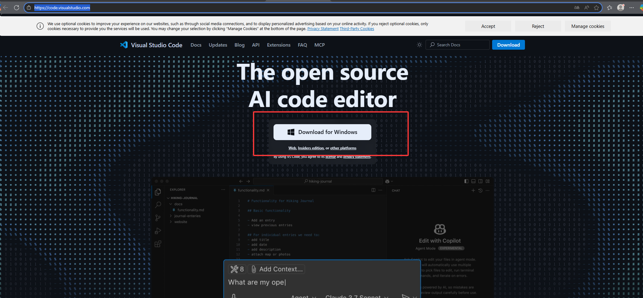Screen dimensions: 643x298
Task: Open the Privacy Statement link in cookie banner
Action: (323, 29)
